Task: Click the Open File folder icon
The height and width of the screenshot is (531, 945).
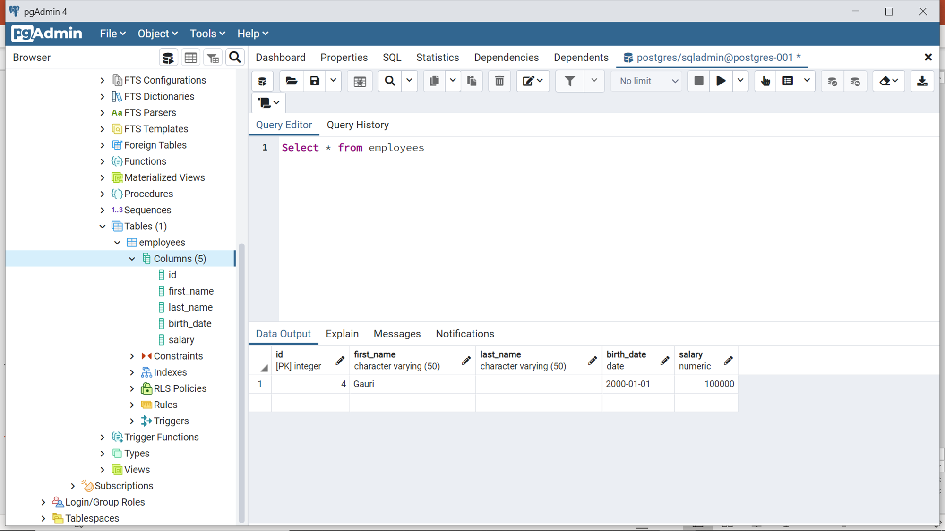Action: click(292, 81)
